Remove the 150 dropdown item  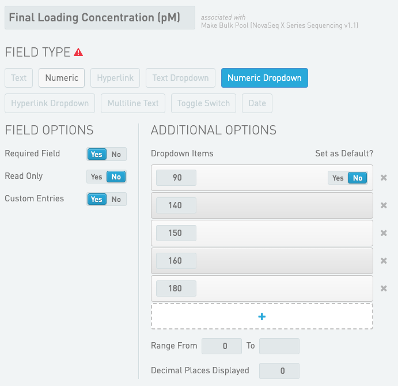coord(384,233)
